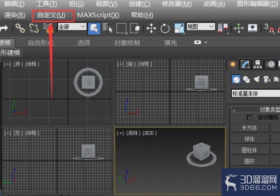Open the 工具(T) menu
The width and height of the screenshot is (280, 196).
47,4
